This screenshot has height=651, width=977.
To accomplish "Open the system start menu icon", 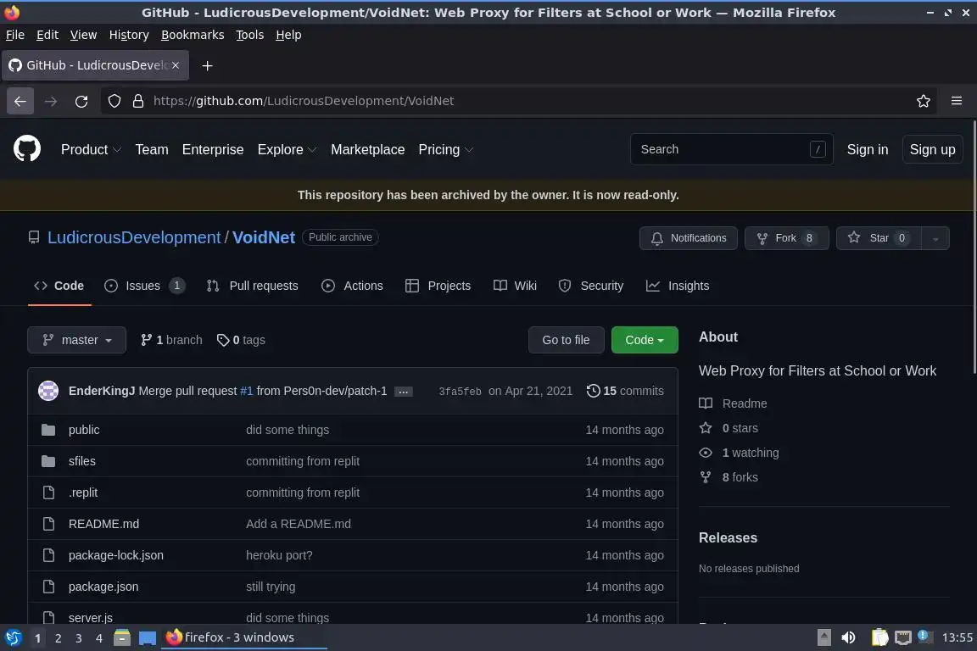I will [13, 637].
